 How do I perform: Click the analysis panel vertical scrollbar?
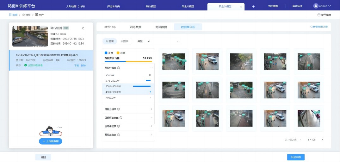[154, 94]
